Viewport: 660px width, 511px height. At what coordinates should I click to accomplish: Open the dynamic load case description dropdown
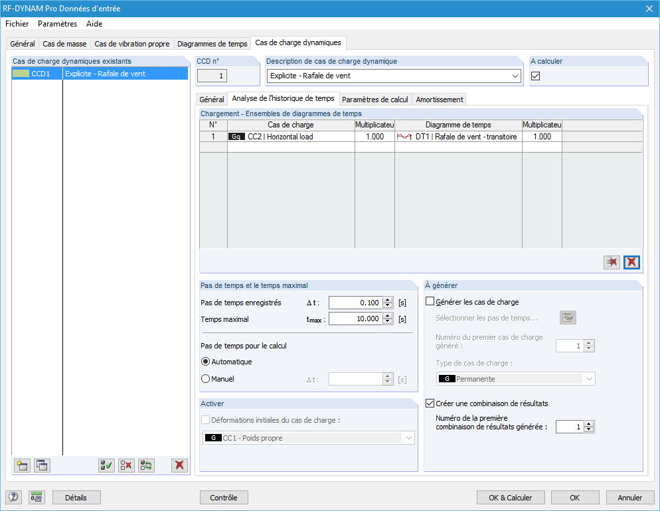pyautogui.click(x=515, y=76)
